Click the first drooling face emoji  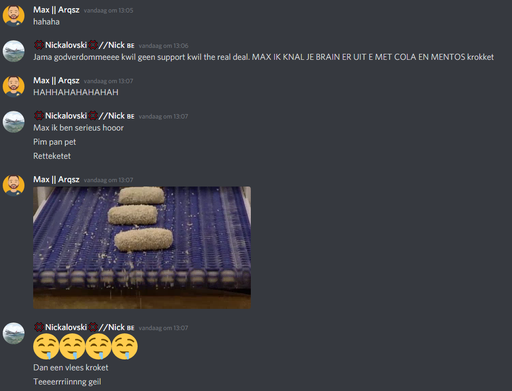46,346
